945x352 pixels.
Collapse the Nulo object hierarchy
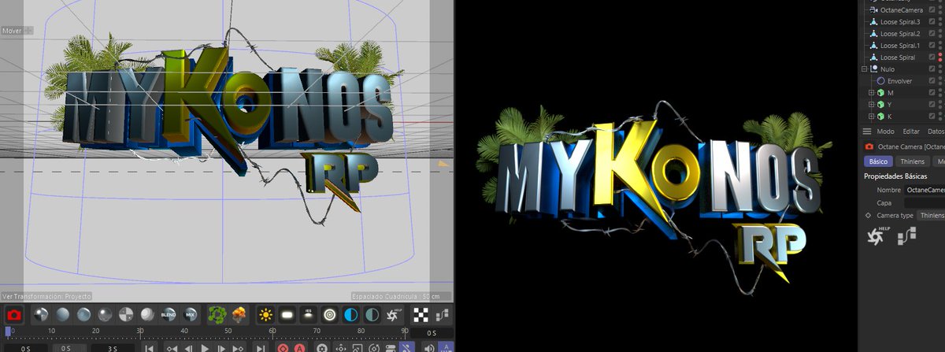pos(865,69)
